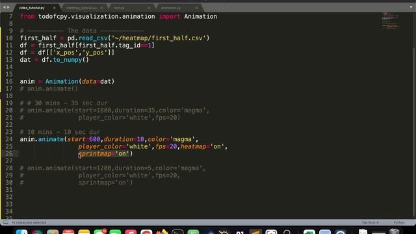Click the highlighted sprintmap='on' selection

pos(104,153)
